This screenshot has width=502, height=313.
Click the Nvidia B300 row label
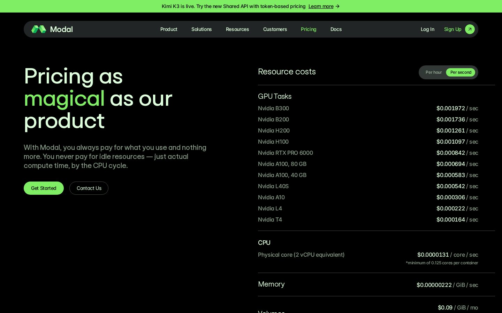pos(273,108)
